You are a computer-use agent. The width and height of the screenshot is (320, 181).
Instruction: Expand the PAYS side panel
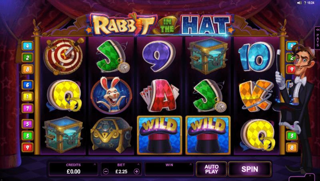[x=317, y=38]
